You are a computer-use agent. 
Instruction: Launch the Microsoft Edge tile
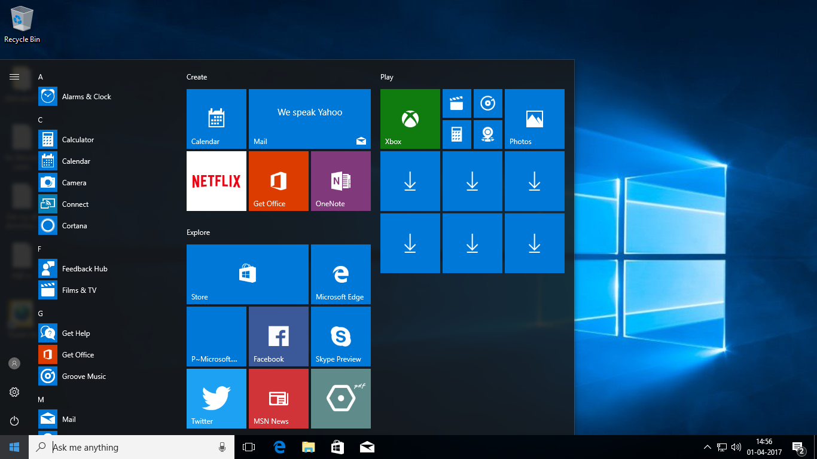coord(341,274)
